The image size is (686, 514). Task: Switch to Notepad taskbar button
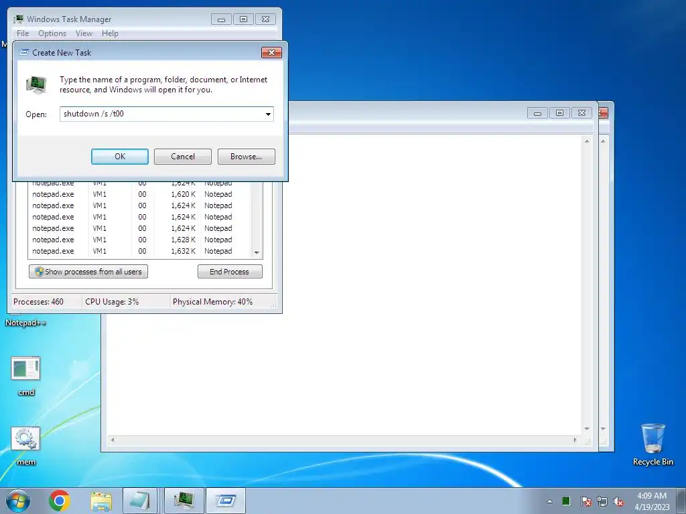click(x=141, y=501)
